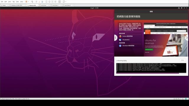Expand the Ubuntu system menu arrow
This screenshot has width=189, height=106.
tap(187, 8)
